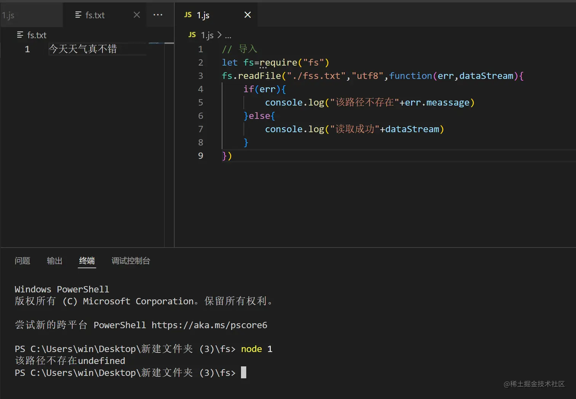Image resolution: width=576 pixels, height=399 pixels.
Task: Close the fs.txt tab
Action: click(x=136, y=15)
